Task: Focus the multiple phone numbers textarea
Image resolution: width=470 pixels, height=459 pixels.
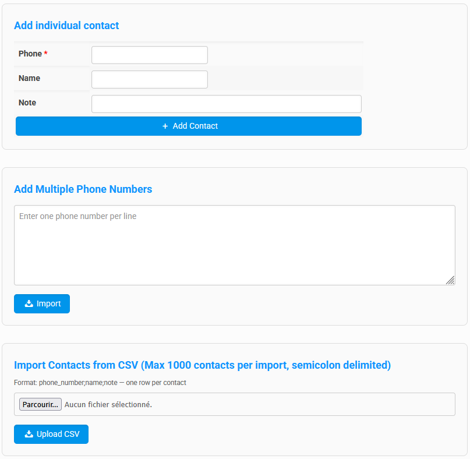Action: coord(234,245)
